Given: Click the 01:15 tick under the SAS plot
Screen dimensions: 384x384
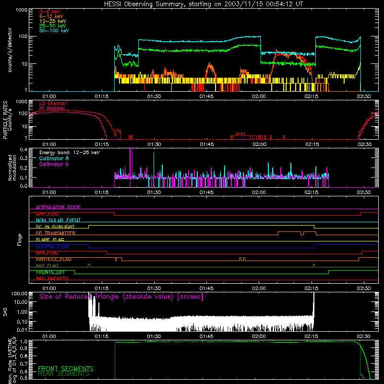Looking at the screenshot, I should (101, 336).
